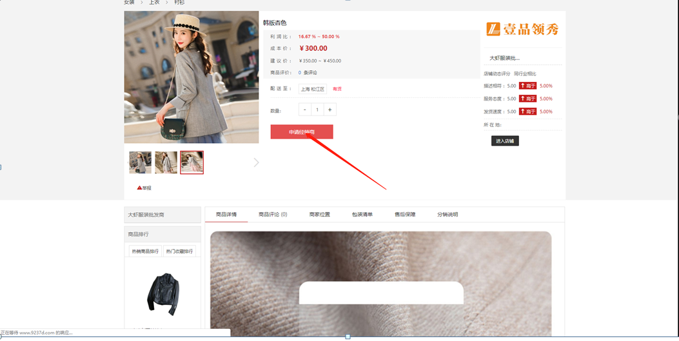Screen dimensions: 679x341
Task: Click the 壹品领秀 store logo
Action: 522,29
